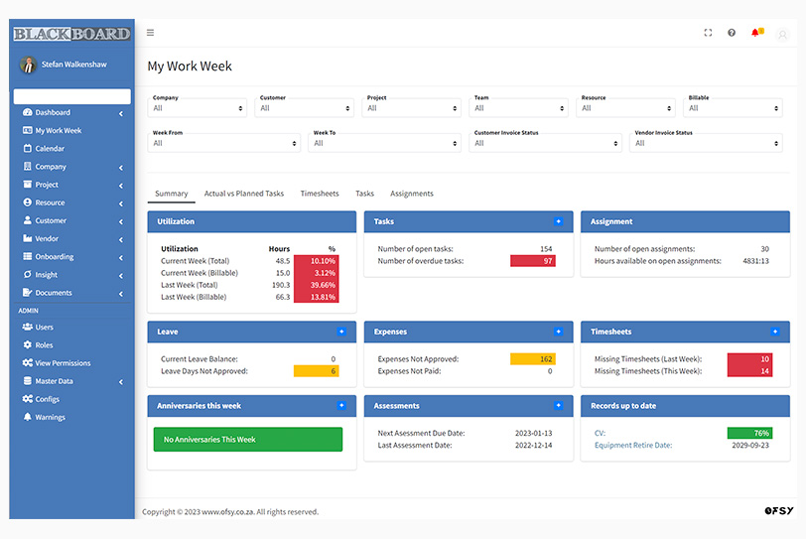806x539 pixels.
Task: Click the plus icon on Leave card
Action: pyautogui.click(x=341, y=332)
